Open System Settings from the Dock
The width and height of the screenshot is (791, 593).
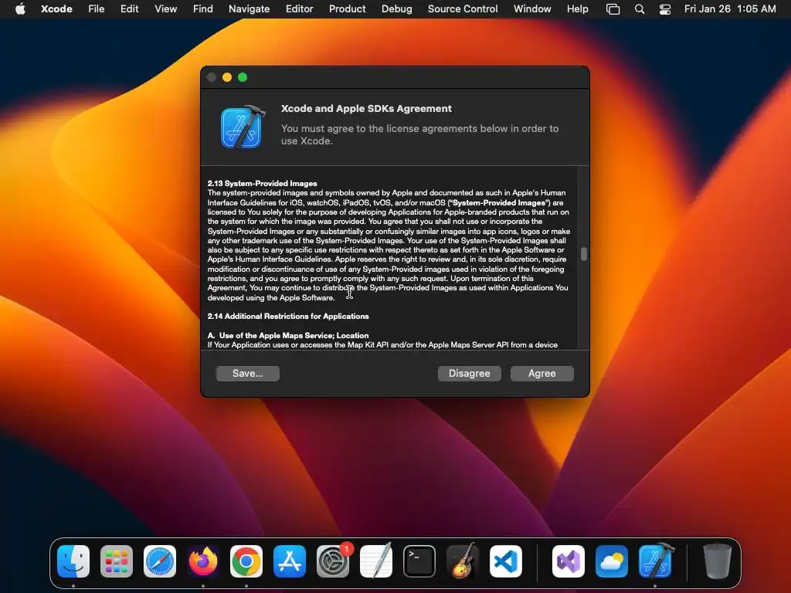pos(333,561)
